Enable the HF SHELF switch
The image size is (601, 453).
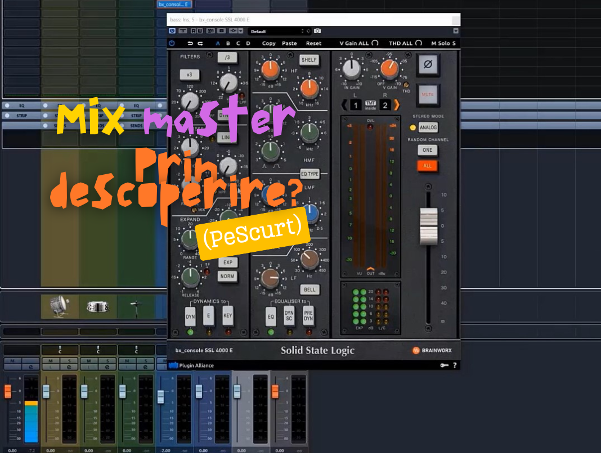(310, 60)
